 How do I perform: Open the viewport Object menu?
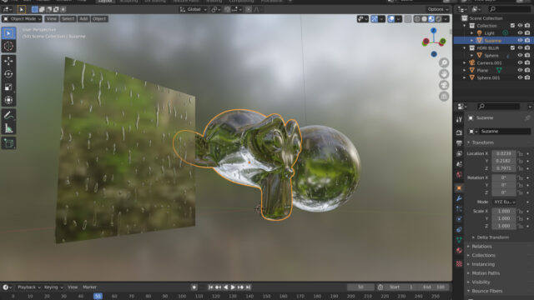pyautogui.click(x=99, y=18)
